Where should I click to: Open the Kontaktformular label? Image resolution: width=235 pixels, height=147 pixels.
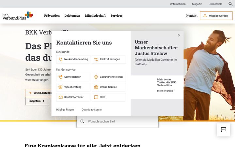[x=74, y=97]
